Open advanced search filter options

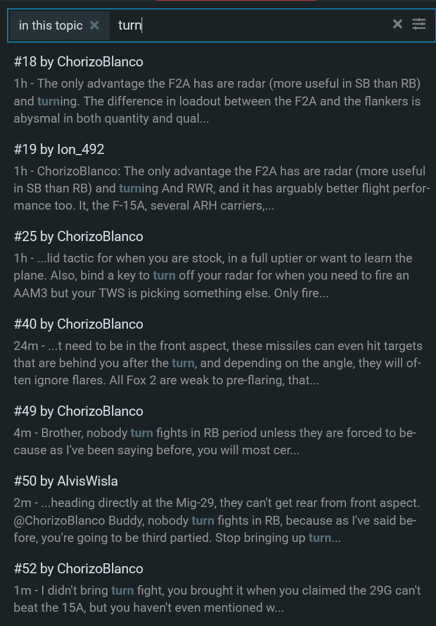pyautogui.click(x=419, y=24)
